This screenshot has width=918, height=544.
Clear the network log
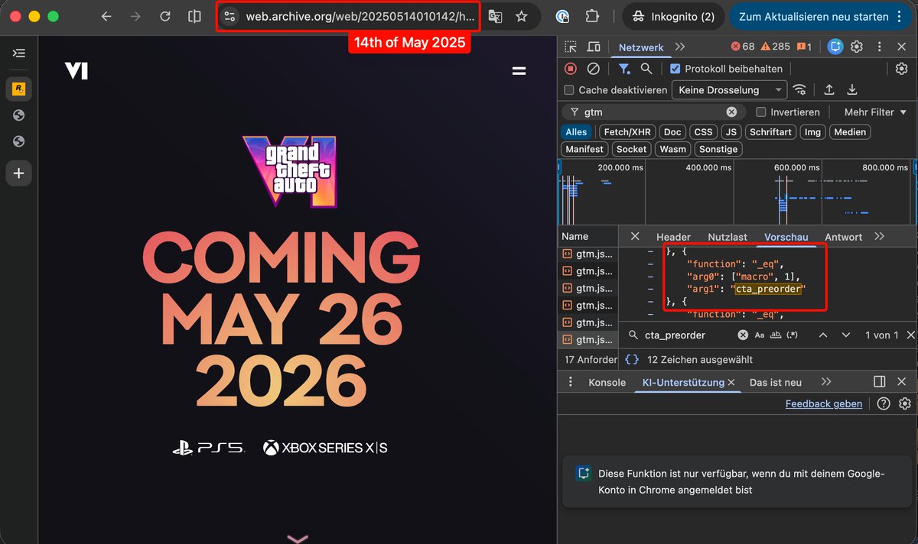593,69
